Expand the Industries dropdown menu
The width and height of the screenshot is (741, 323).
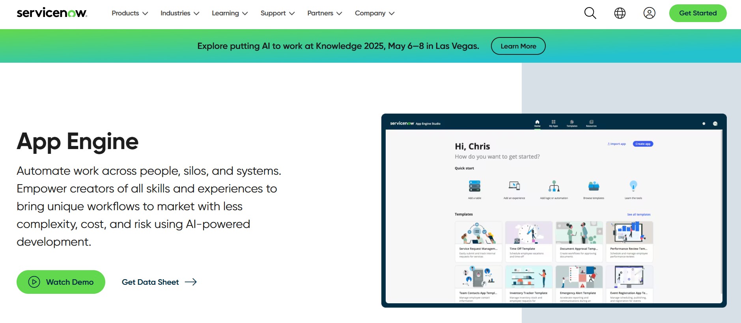click(180, 13)
